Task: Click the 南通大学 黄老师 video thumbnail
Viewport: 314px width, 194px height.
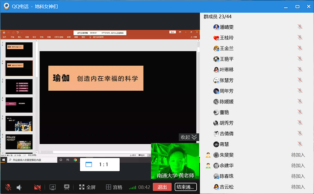Action: pos(175,161)
